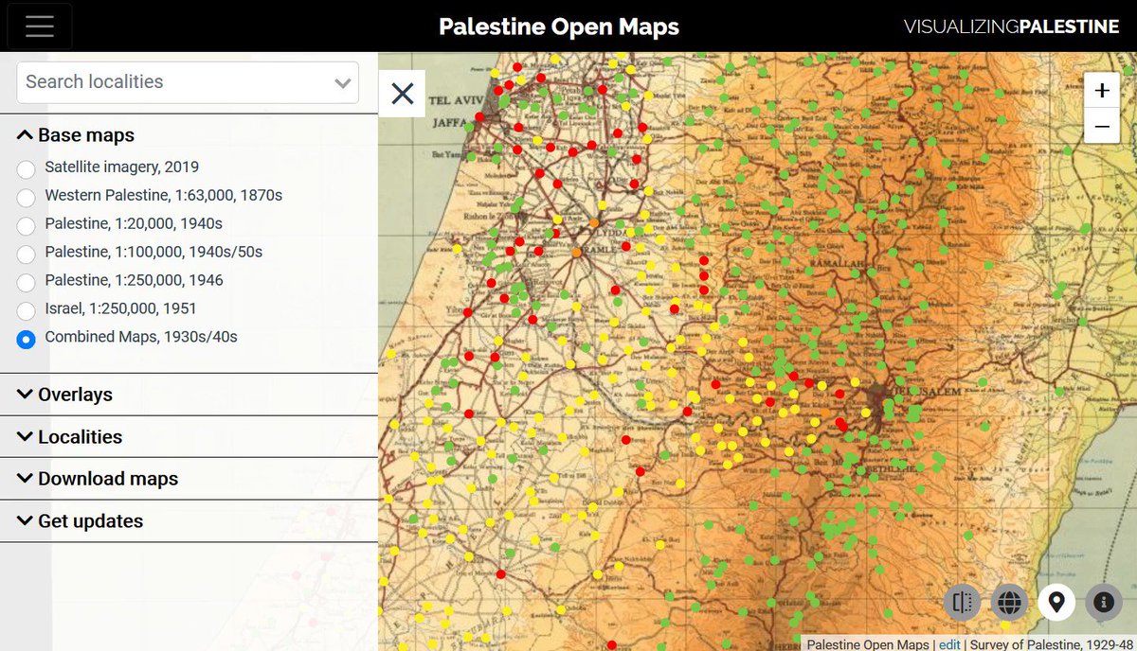Close the side panel with X button

(x=403, y=94)
